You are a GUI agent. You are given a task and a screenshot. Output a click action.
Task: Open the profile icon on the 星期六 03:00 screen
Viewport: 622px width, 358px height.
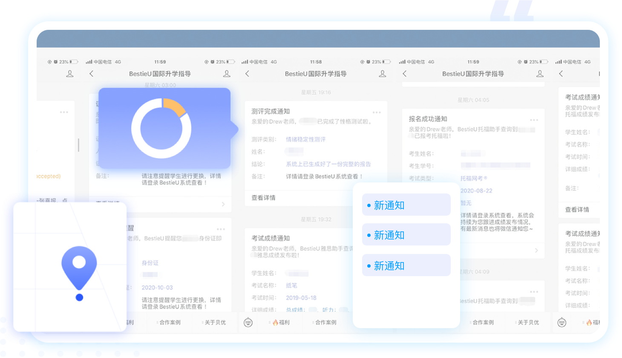[227, 74]
